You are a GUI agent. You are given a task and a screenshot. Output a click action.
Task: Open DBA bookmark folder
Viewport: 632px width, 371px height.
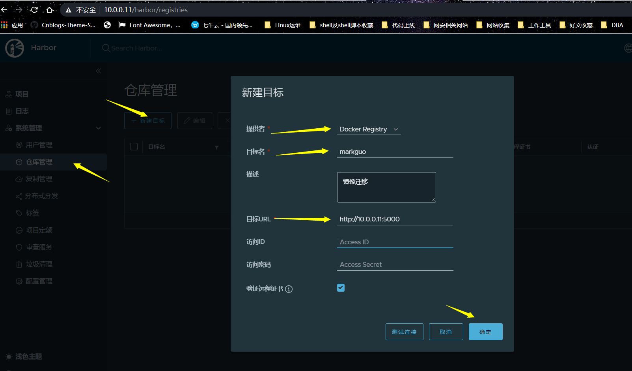click(612, 25)
